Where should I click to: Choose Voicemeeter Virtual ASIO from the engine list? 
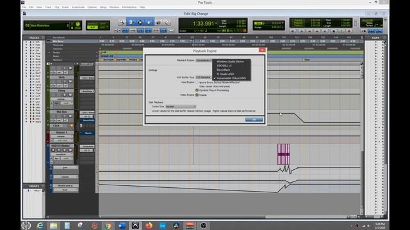click(231, 78)
